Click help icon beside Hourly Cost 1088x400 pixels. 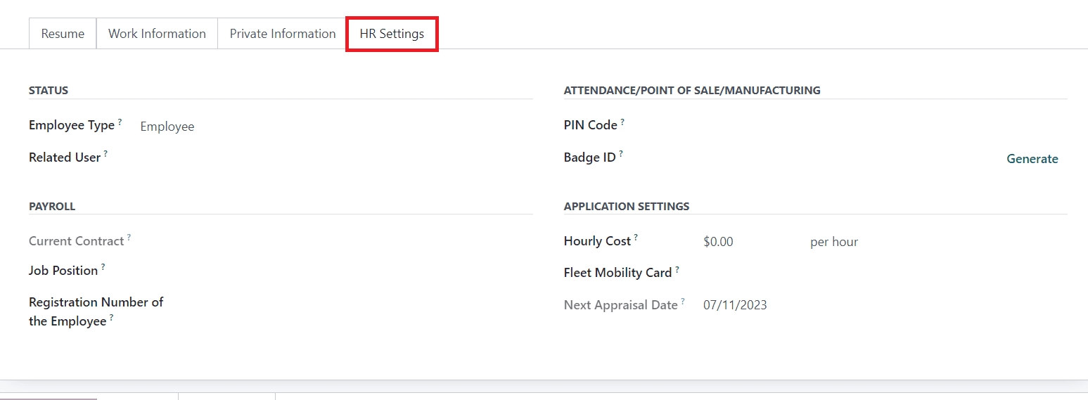(x=636, y=238)
